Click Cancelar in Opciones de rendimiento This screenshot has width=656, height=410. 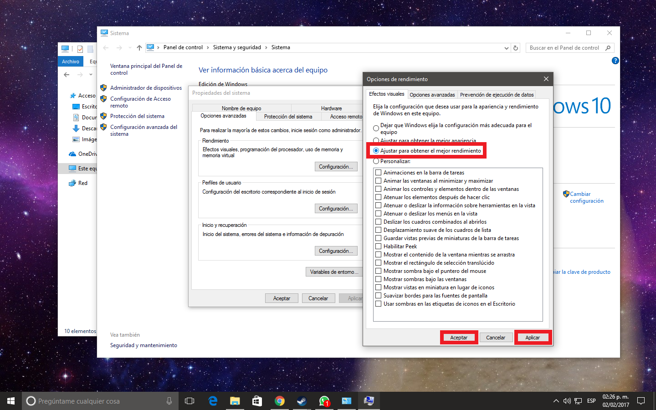496,338
